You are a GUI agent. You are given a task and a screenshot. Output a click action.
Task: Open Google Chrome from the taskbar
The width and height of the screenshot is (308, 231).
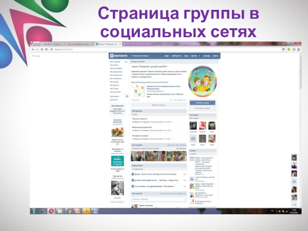pyautogui.click(x=68, y=211)
